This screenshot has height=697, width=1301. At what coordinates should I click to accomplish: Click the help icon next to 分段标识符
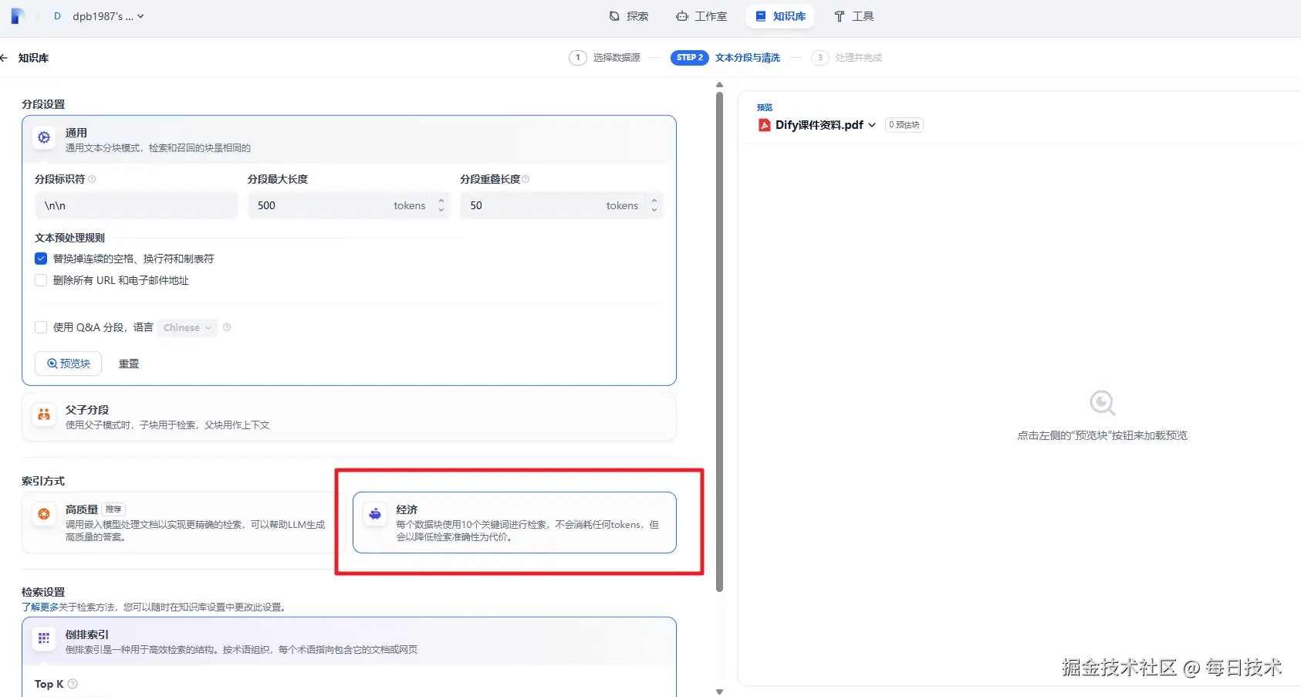[x=92, y=179]
